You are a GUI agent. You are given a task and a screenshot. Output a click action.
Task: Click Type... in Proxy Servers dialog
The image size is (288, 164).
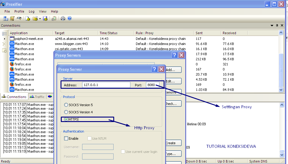tap(174, 154)
